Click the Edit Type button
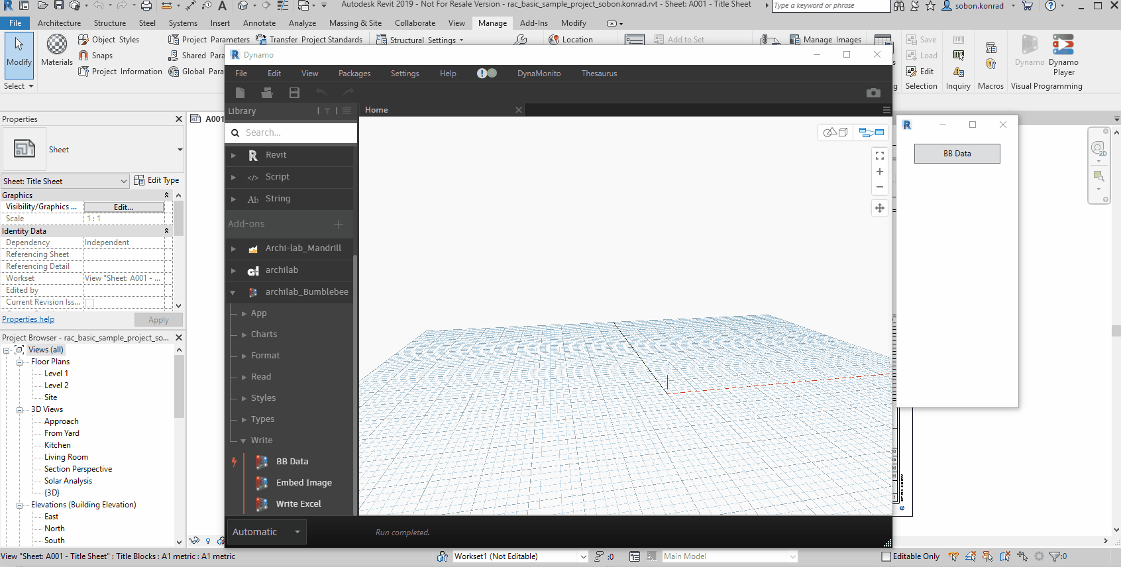Viewport: 1121px width, 567px height. point(156,180)
